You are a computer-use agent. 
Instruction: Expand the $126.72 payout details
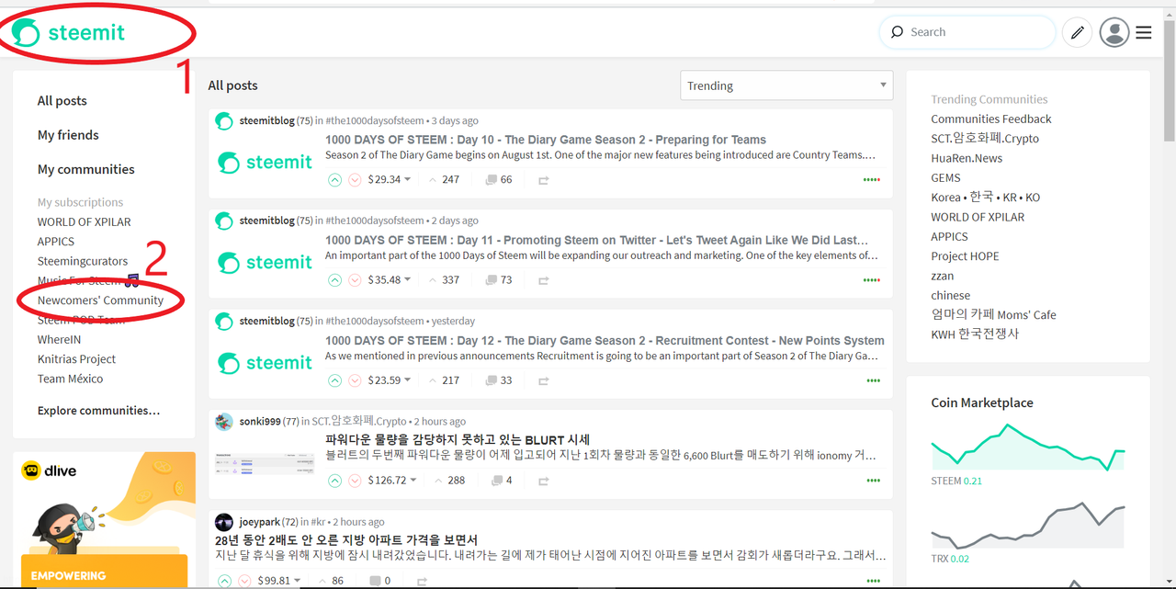point(393,481)
